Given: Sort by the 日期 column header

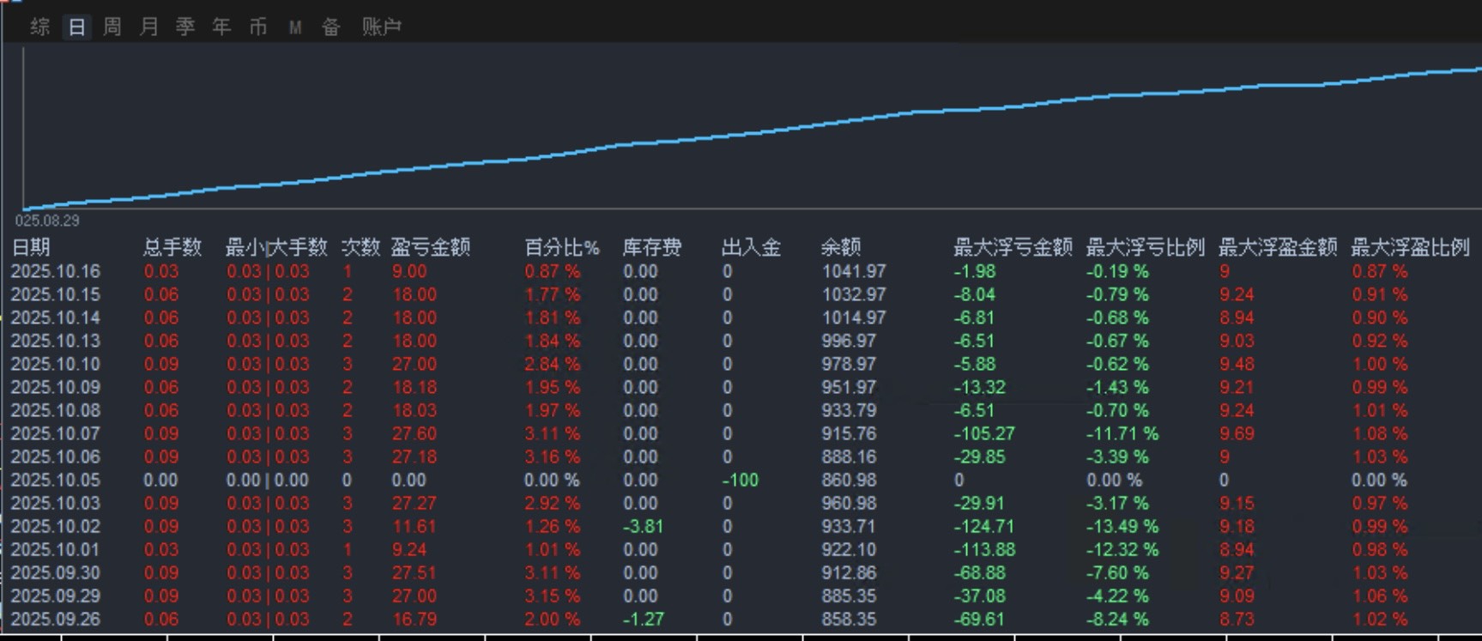Looking at the screenshot, I should click(31, 248).
